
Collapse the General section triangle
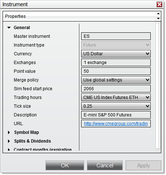point(9,28)
